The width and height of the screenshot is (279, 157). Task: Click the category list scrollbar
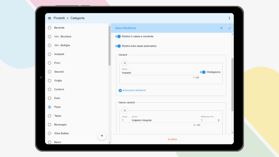pyautogui.click(x=109, y=46)
